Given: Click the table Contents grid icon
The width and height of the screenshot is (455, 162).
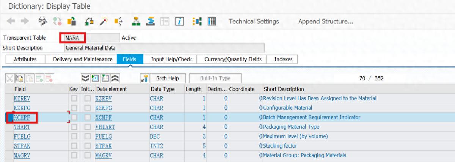Looking at the screenshot, I should [x=212, y=22].
